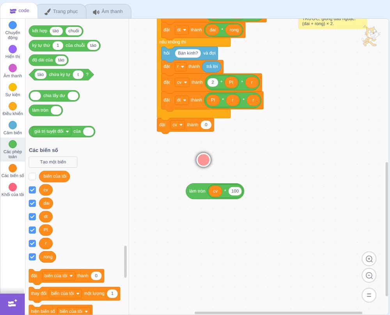Open the Âm thanh block category
Viewport: 390px width, 315px height.
point(13,71)
